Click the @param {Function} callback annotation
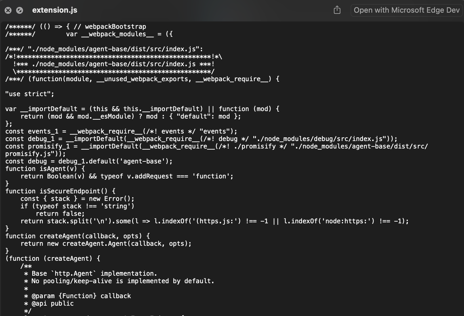This screenshot has width=464, height=316. (x=78, y=296)
